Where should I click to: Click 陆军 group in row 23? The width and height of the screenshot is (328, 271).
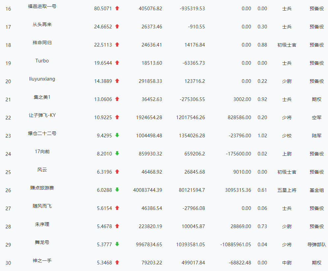click(317, 136)
